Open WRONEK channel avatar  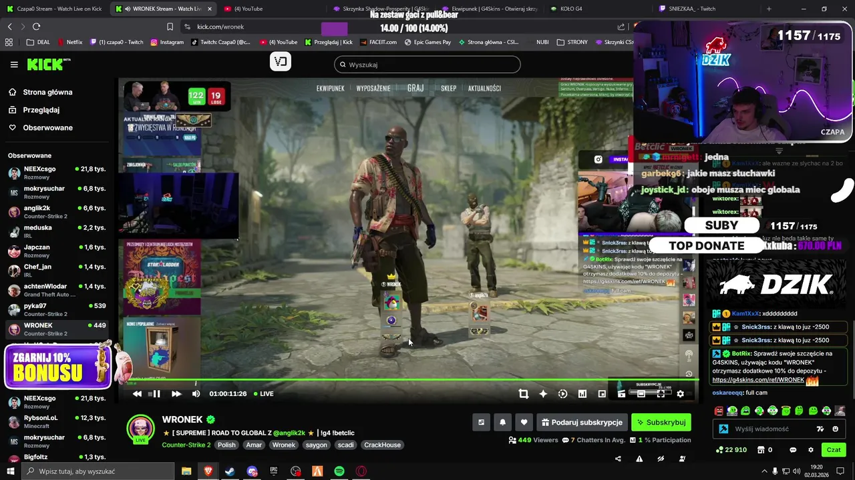140,428
